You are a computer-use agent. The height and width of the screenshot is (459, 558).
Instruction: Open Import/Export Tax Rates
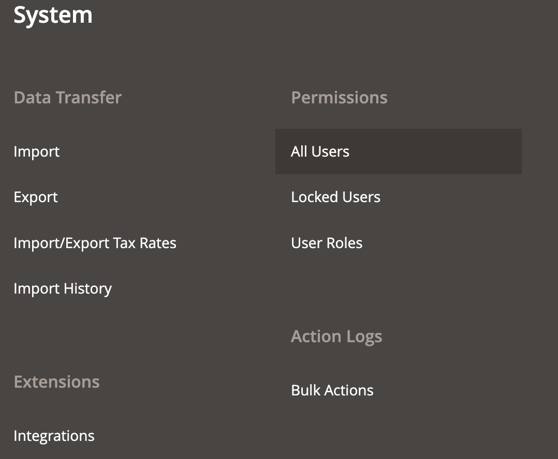(x=95, y=243)
